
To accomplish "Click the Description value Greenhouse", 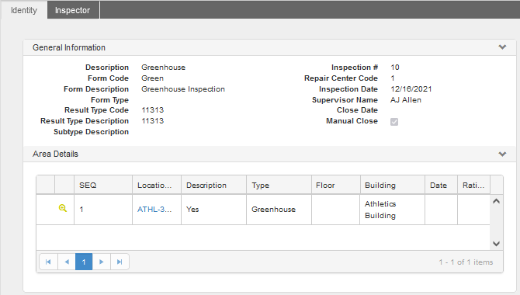I will 163,67.
